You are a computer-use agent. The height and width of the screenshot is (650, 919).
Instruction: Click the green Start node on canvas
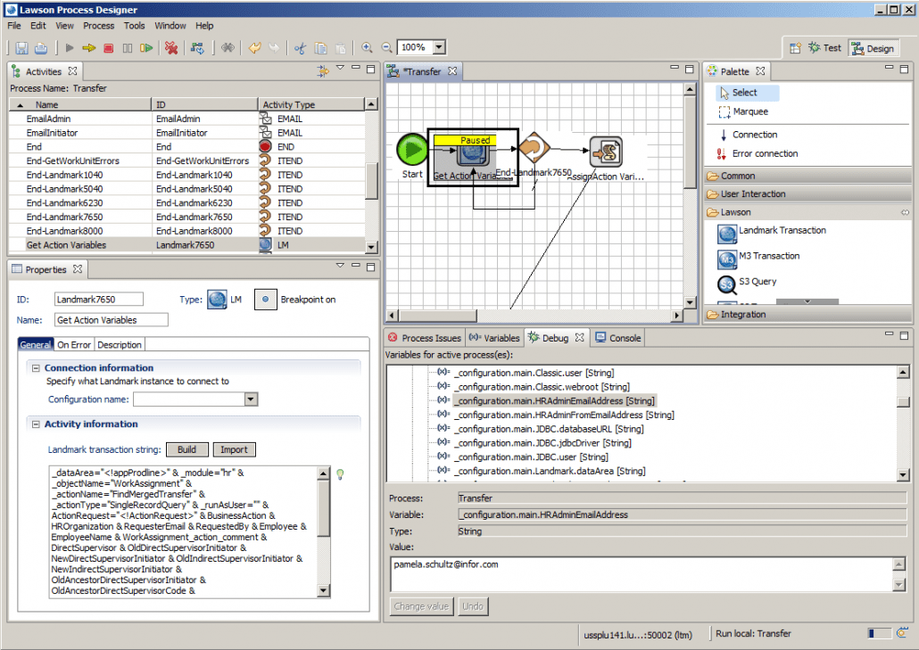pyautogui.click(x=412, y=149)
